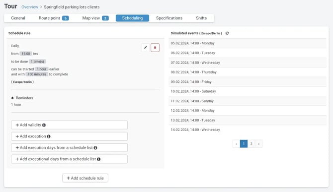Select event 05.02.2024, 14:00 - Monday
This screenshot has width=333, height=192.
click(248, 43)
